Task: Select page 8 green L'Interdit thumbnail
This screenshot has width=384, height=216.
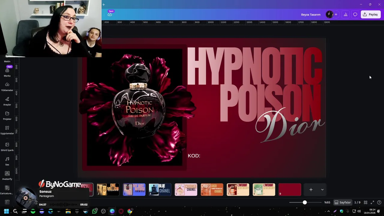Action: point(264,190)
